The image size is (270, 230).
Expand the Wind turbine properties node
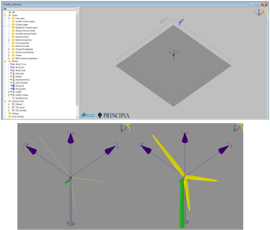pos(9,58)
